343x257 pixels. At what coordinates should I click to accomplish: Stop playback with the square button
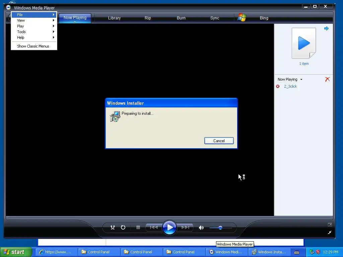pyautogui.click(x=138, y=228)
